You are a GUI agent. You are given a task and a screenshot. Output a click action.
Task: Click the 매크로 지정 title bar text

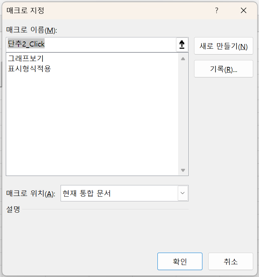click(x=25, y=11)
